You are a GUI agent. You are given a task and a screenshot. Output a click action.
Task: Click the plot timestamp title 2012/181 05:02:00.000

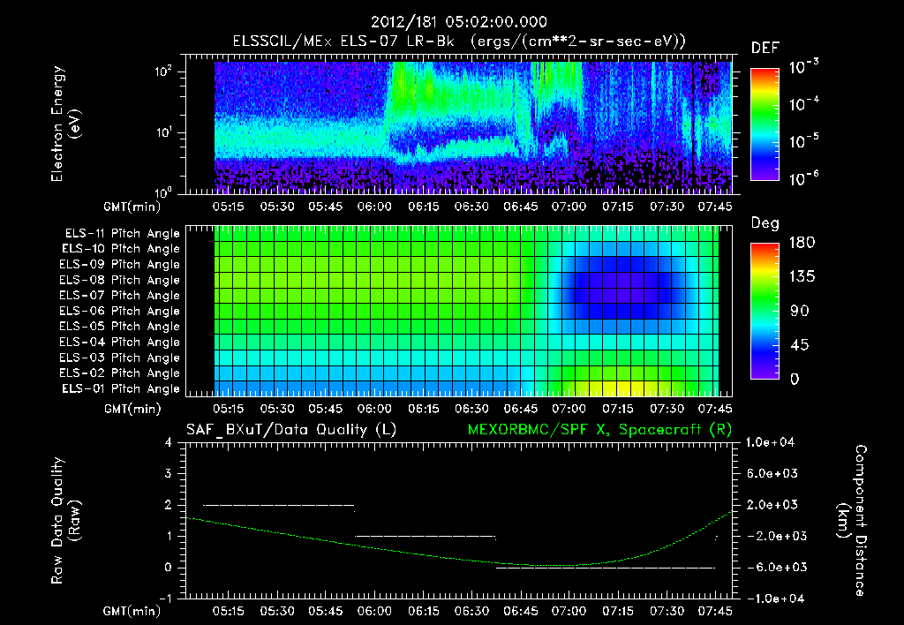coord(458,22)
